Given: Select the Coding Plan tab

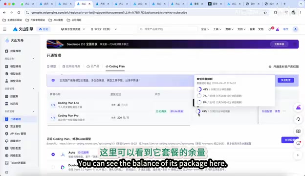Looking at the screenshot, I should click(x=115, y=66).
